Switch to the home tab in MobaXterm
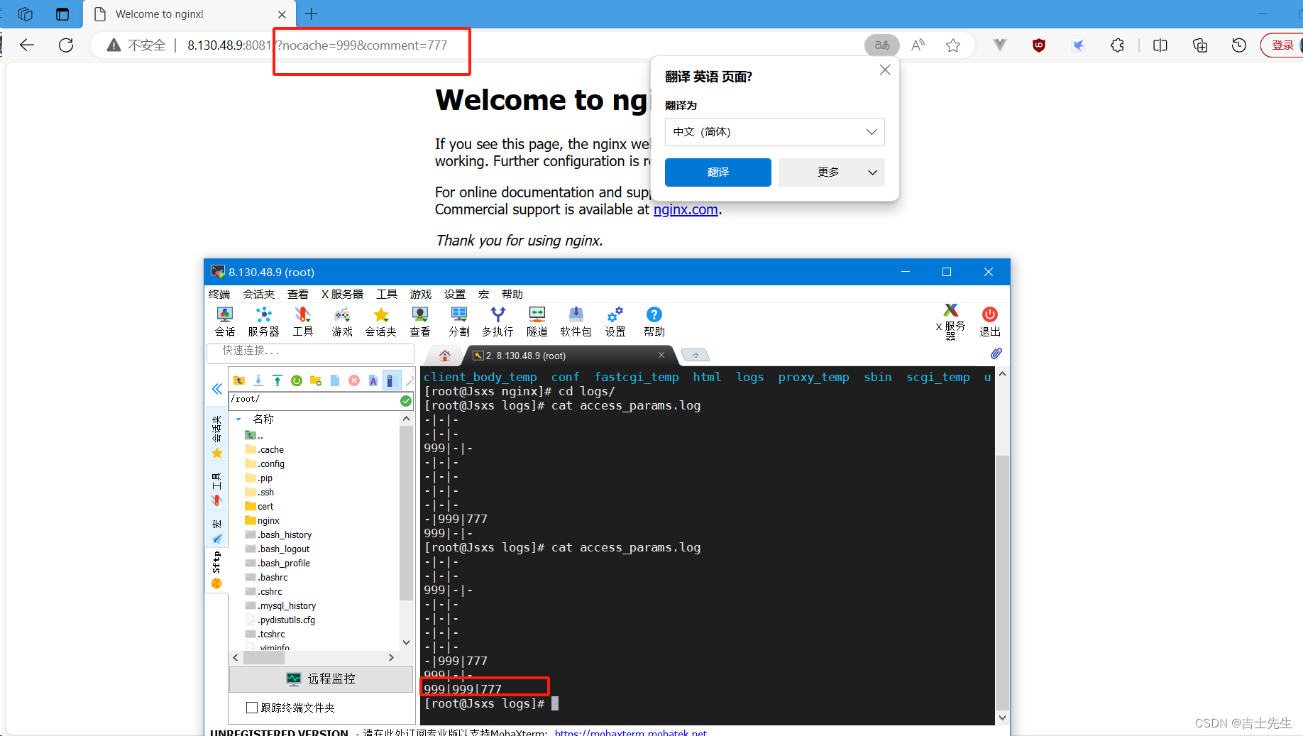 (x=445, y=356)
